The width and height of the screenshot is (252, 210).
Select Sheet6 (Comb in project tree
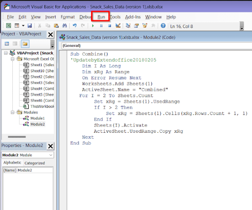tap(42, 100)
